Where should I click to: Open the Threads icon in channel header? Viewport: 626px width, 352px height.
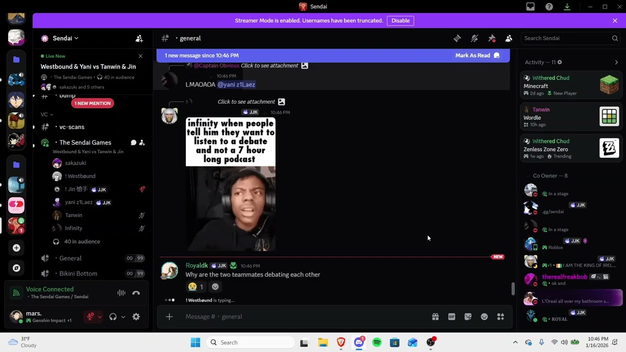(x=457, y=38)
